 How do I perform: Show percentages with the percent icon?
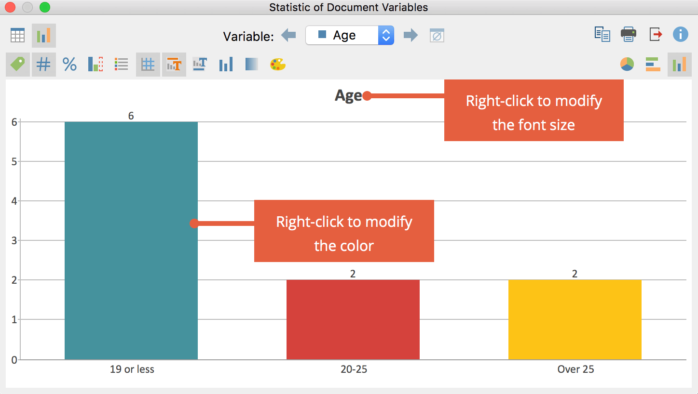[70, 65]
